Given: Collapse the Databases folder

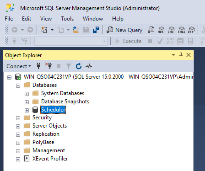Looking at the screenshot, I should [18, 85].
